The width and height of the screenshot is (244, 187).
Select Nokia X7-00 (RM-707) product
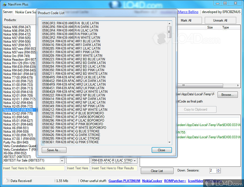(x=18, y=135)
